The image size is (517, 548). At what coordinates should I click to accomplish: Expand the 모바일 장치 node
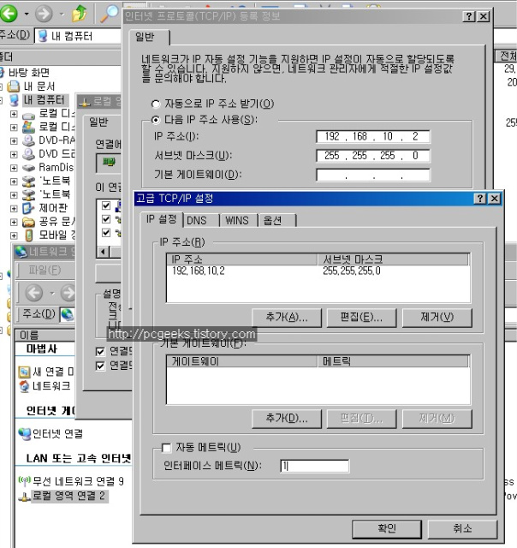click(x=14, y=235)
